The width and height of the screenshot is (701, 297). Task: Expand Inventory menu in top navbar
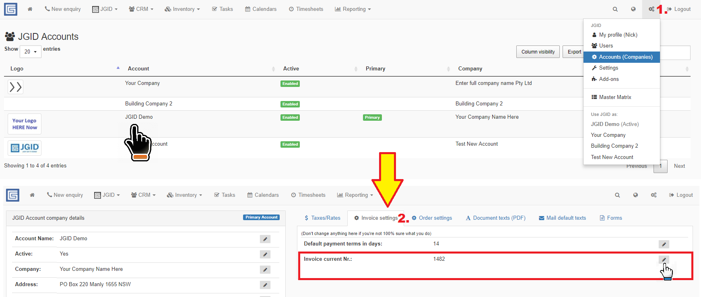click(182, 9)
